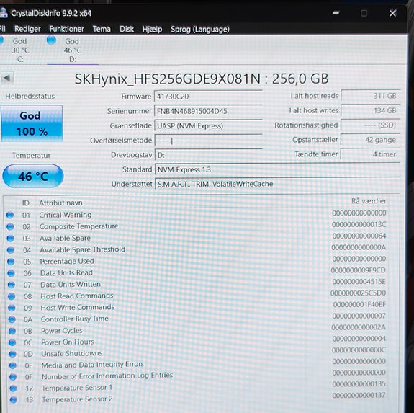The height and width of the screenshot is (413, 414).
Task: Click the CrystalDiskInfo app icon in title bar
Action: click(3, 12)
